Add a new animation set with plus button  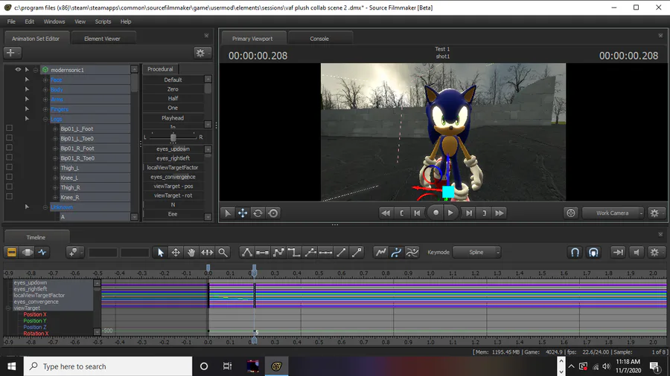11,53
